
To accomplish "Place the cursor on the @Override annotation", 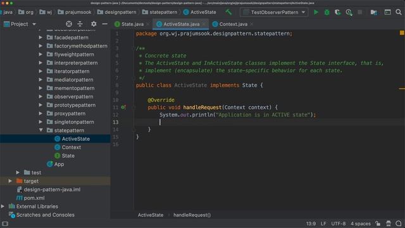I will pos(161,100).
